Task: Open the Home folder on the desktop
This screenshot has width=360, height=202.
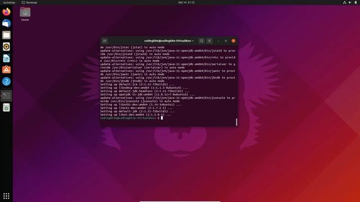Action: pyautogui.click(x=25, y=14)
